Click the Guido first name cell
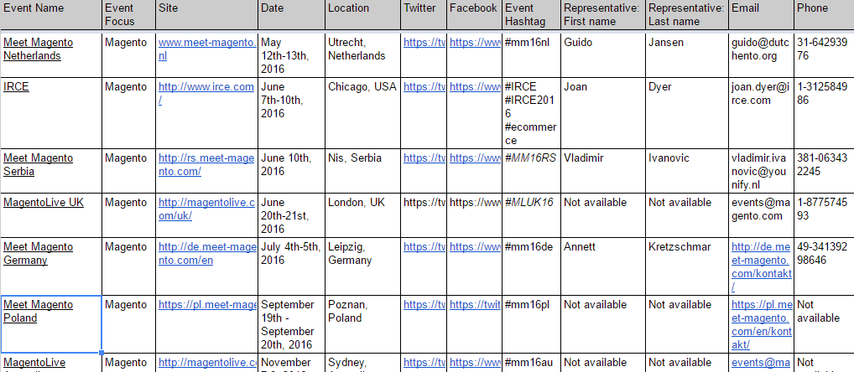Viewport: 854px width, 372px height. click(603, 54)
